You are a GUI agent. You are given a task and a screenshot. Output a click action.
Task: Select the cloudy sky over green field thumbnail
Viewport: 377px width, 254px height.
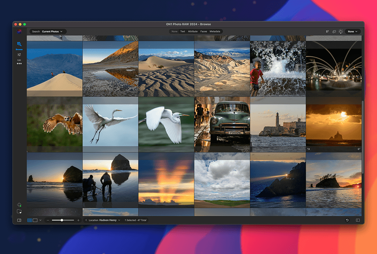222,180
